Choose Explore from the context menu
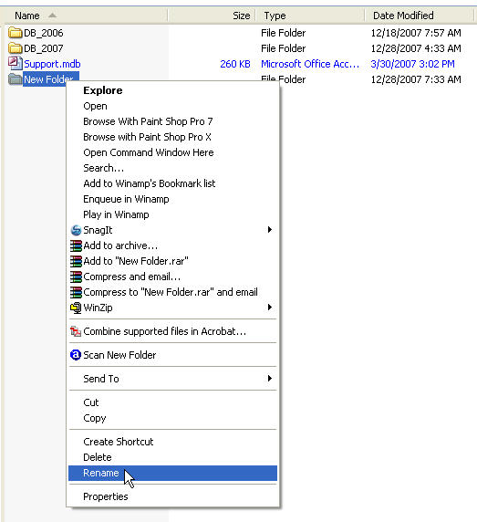 (x=173, y=90)
